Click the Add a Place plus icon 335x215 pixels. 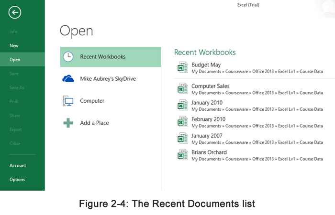[68, 123]
